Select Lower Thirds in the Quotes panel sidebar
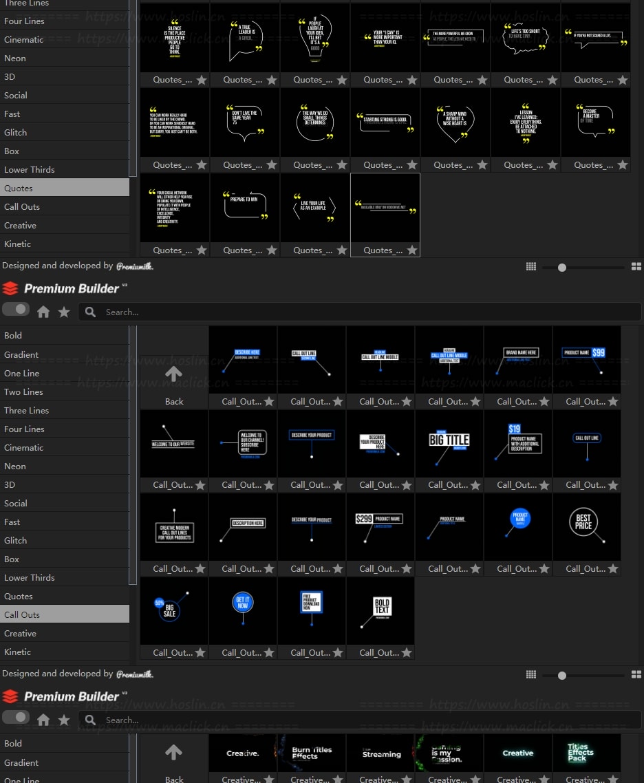 (65, 170)
